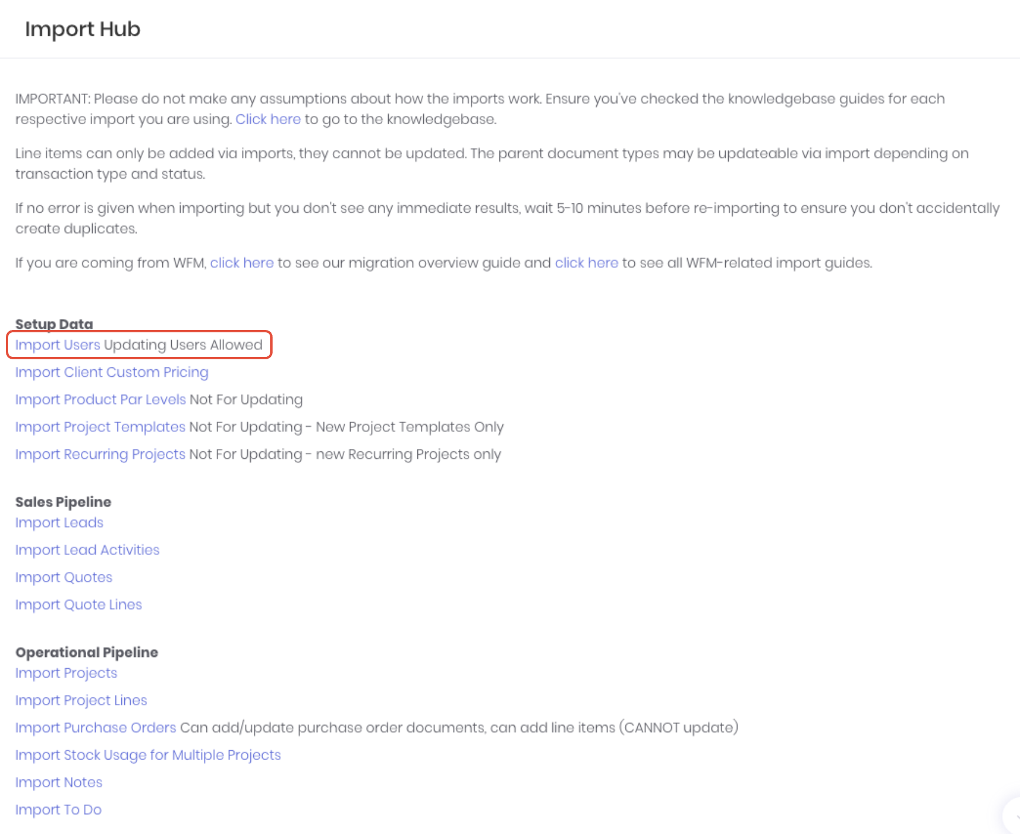This screenshot has width=1020, height=834.
Task: Click the 'Sales Pipeline' section heading
Action: point(63,502)
